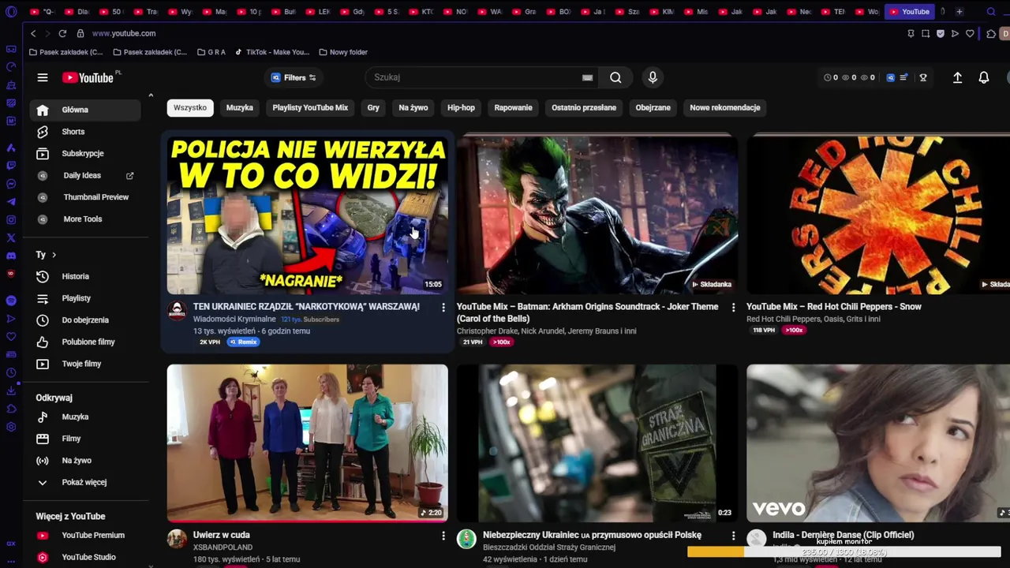This screenshot has height=568, width=1010.
Task: Open Twoje filmy
Action: pyautogui.click(x=85, y=364)
